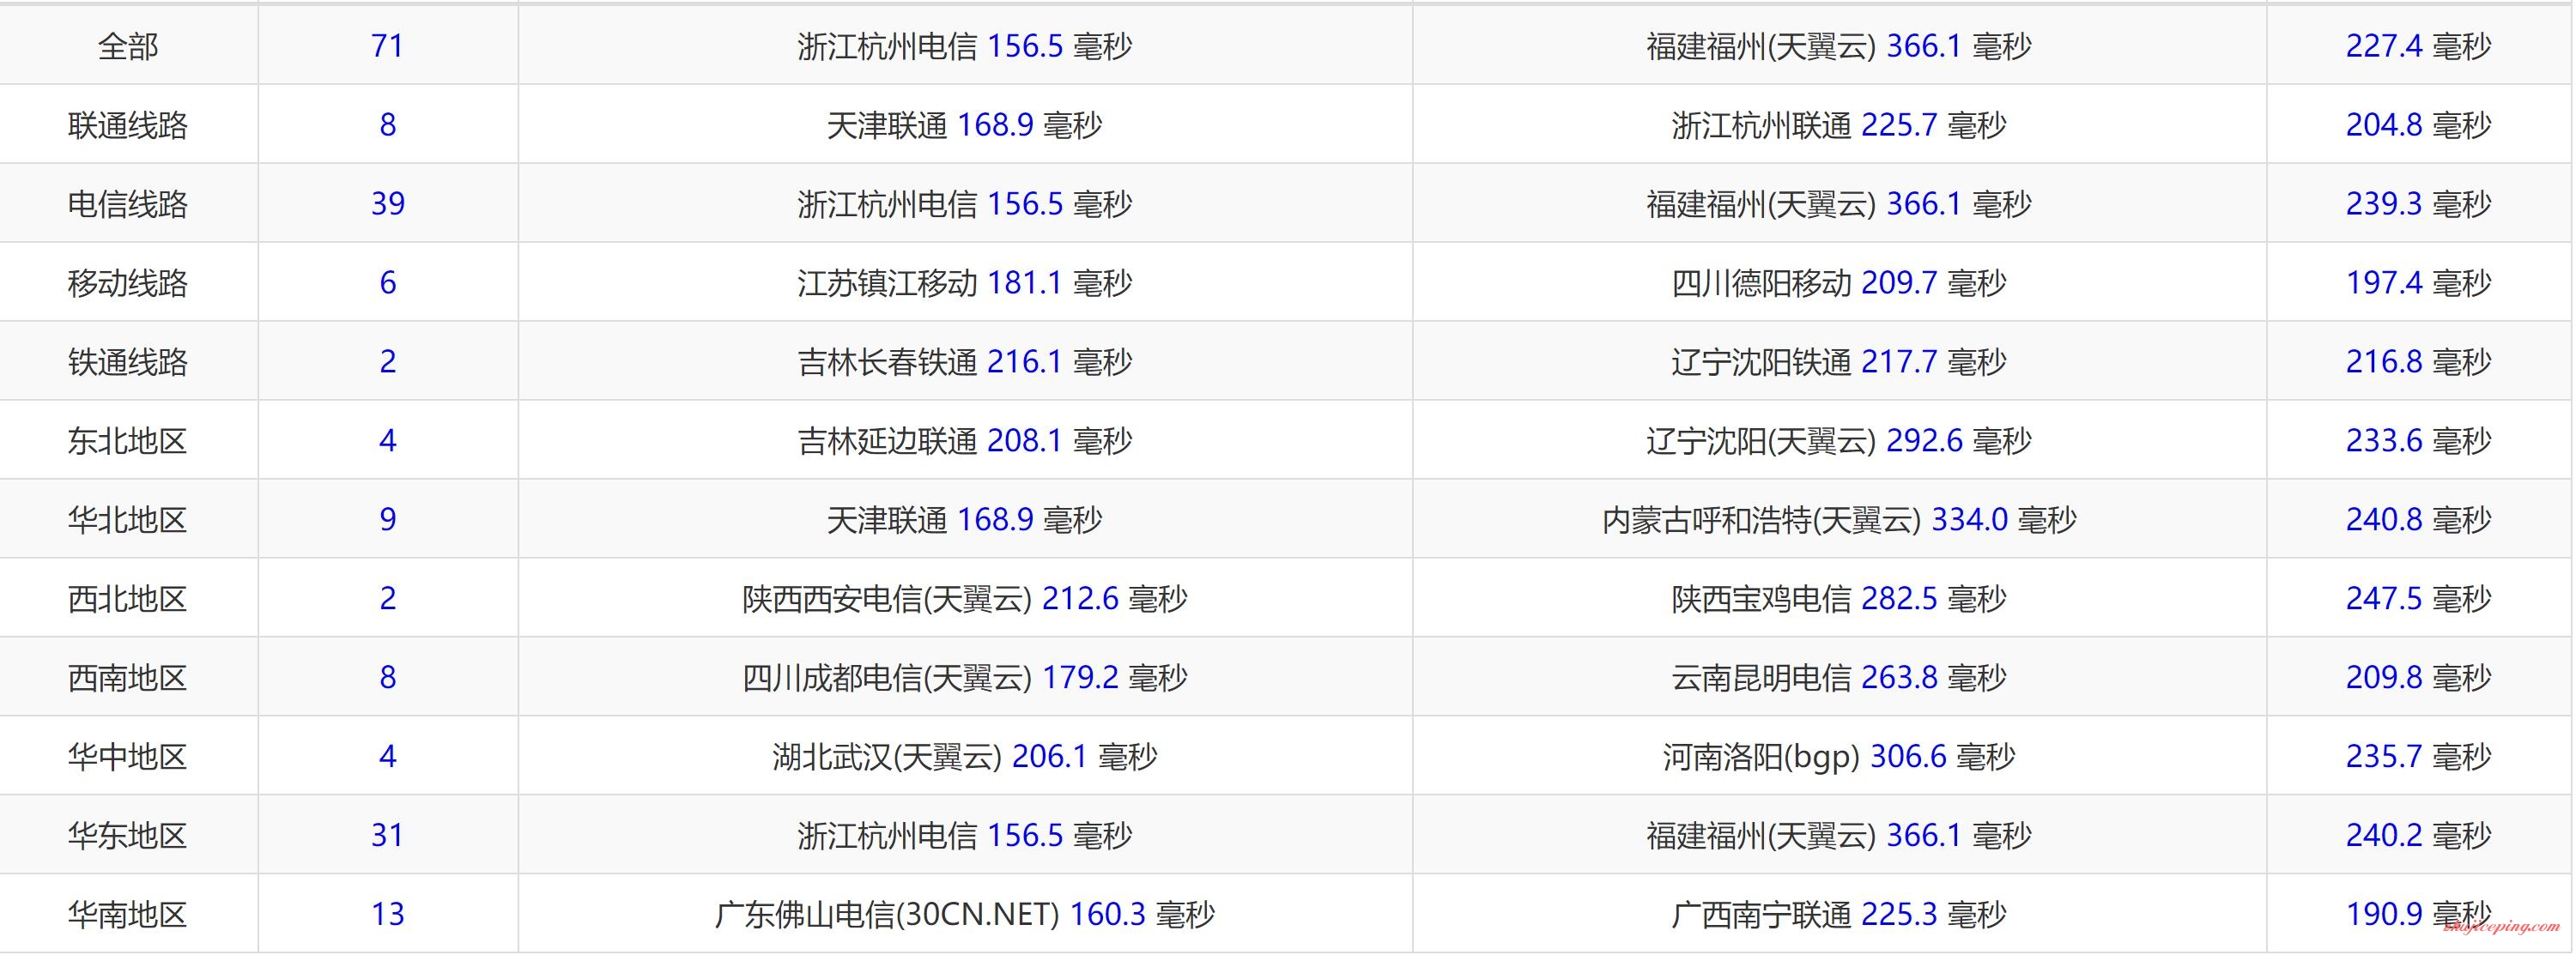Select count 2 in 铁通线路 row
This screenshot has height=955, width=2576.
(387, 362)
